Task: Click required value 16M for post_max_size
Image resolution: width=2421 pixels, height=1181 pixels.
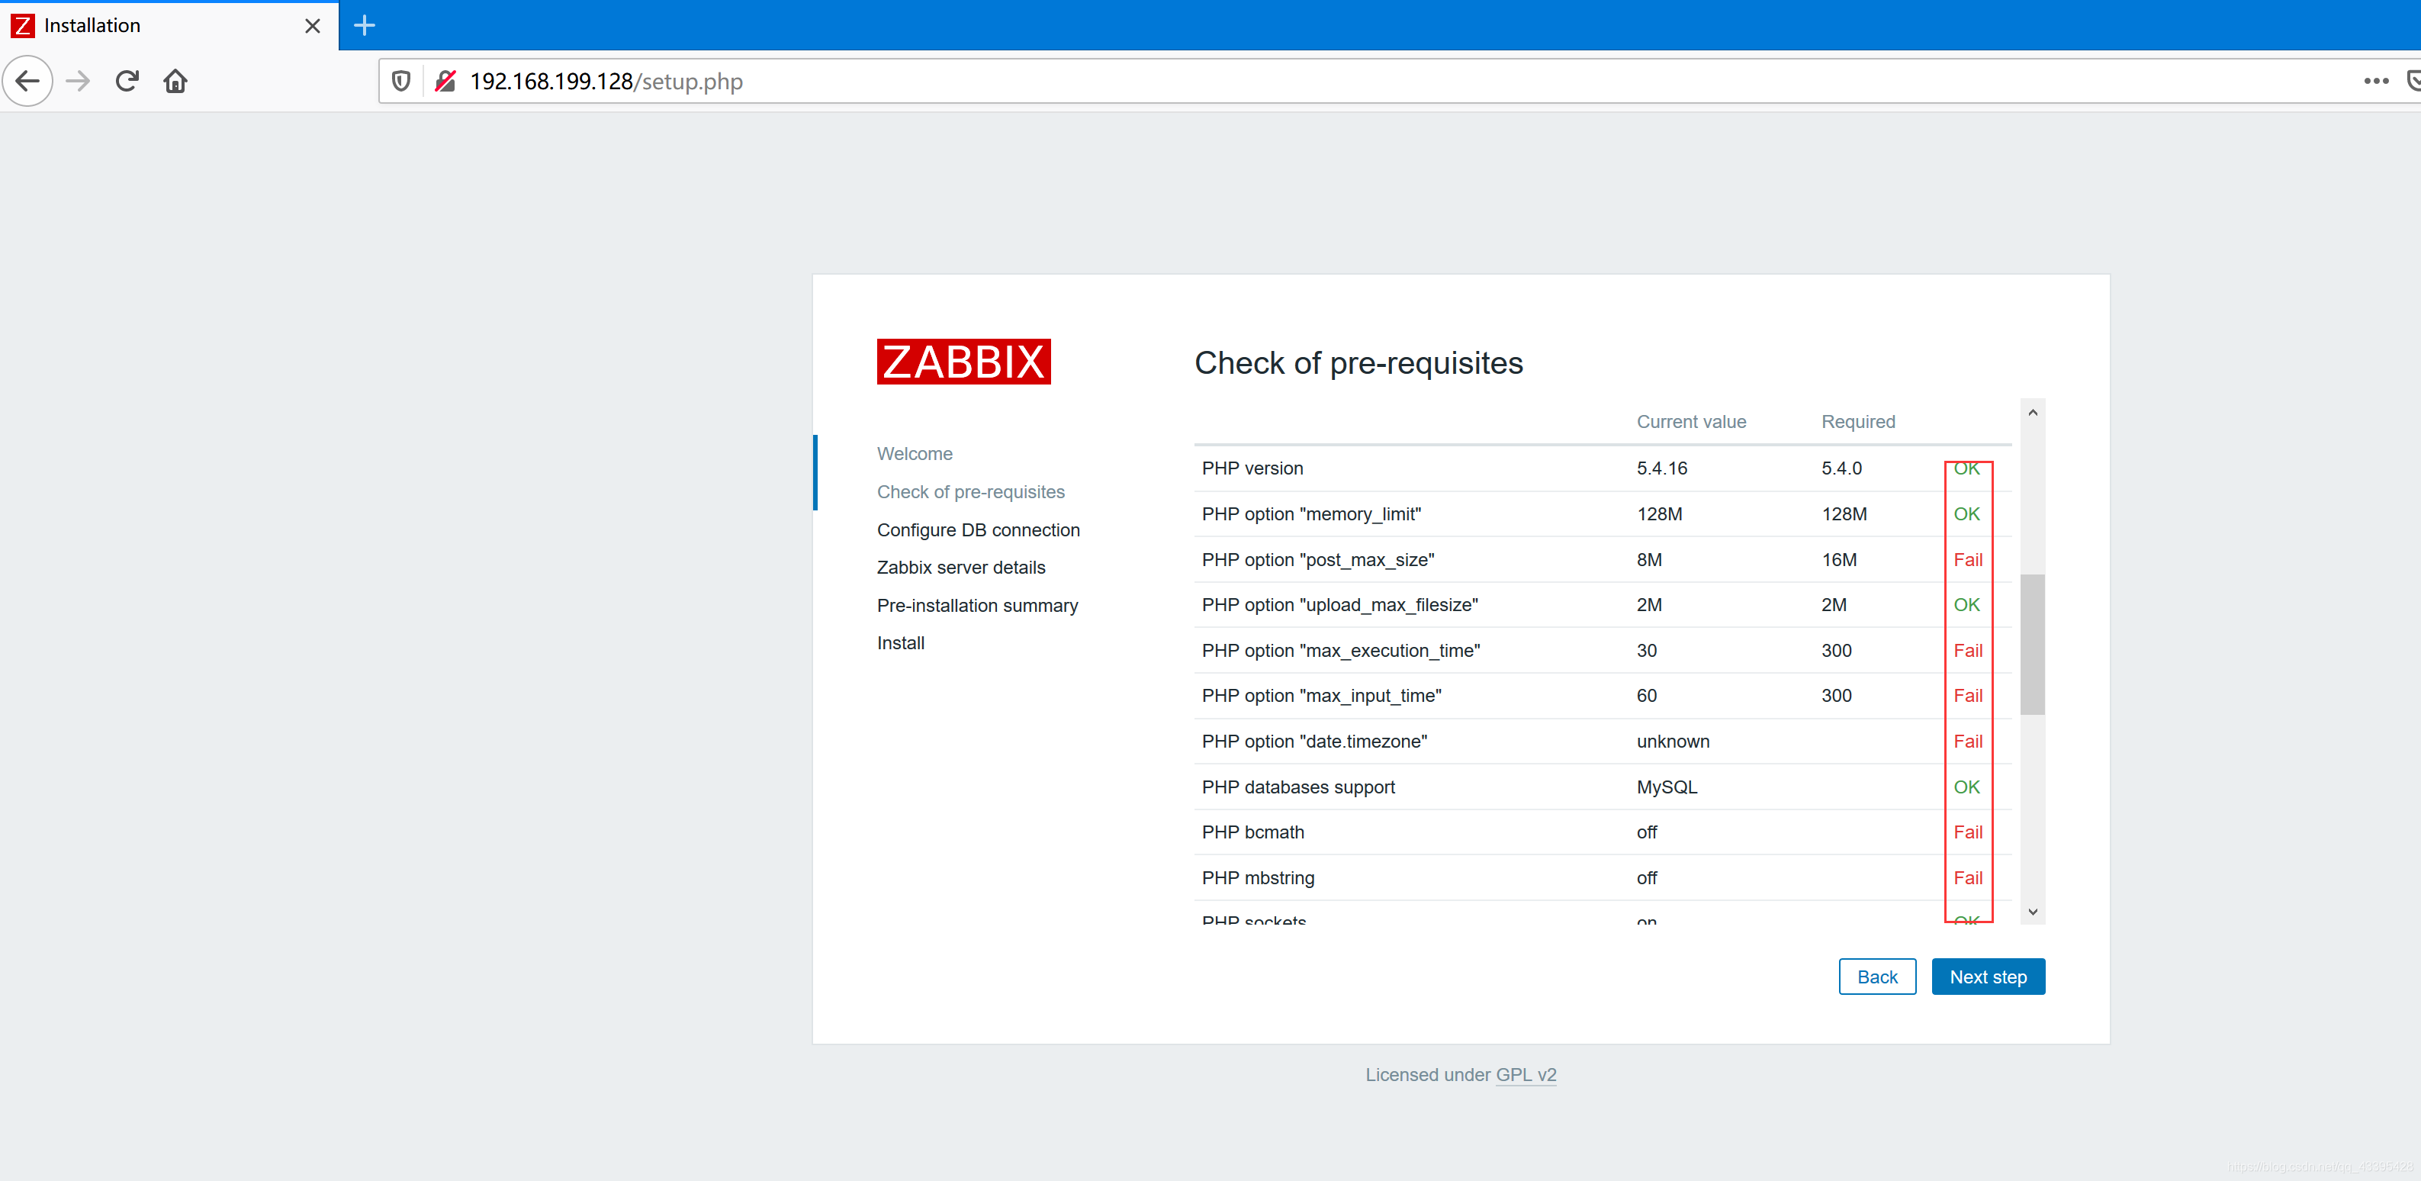Action: point(1839,559)
